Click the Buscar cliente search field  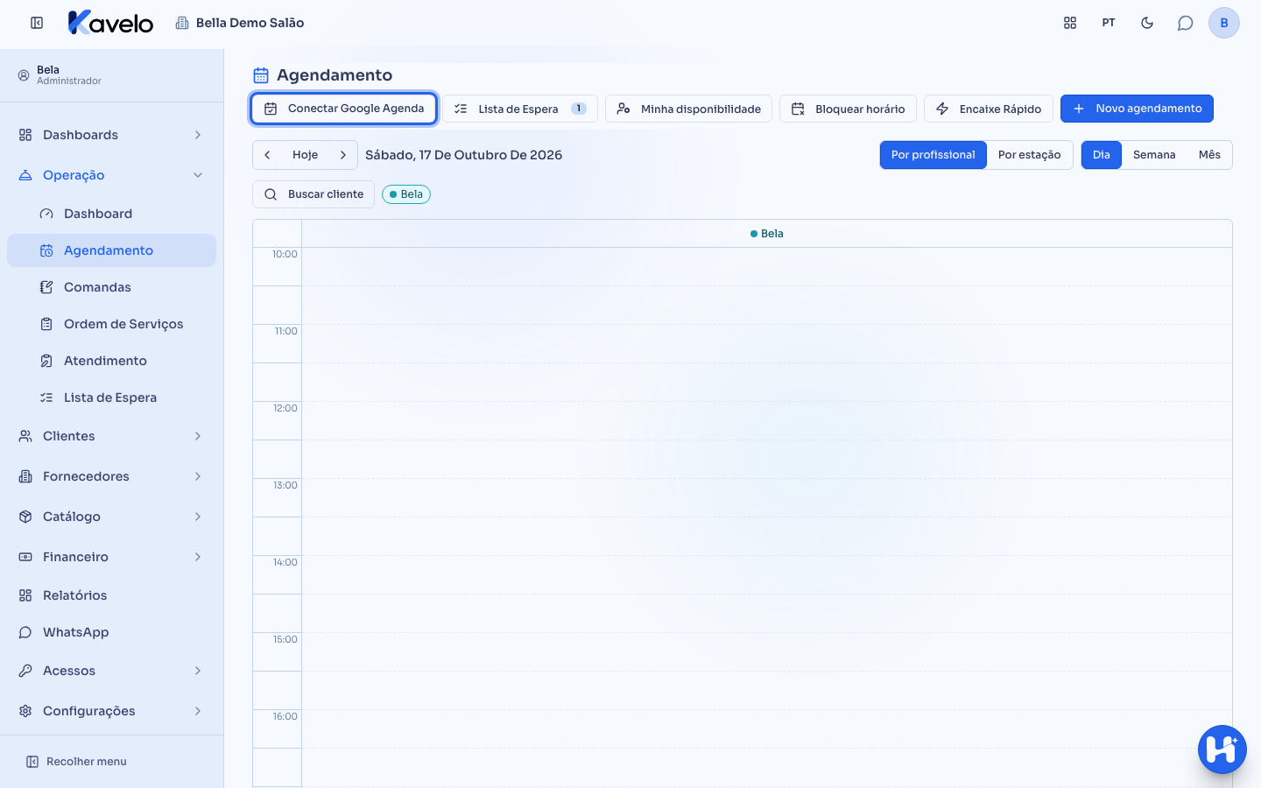[x=313, y=194]
